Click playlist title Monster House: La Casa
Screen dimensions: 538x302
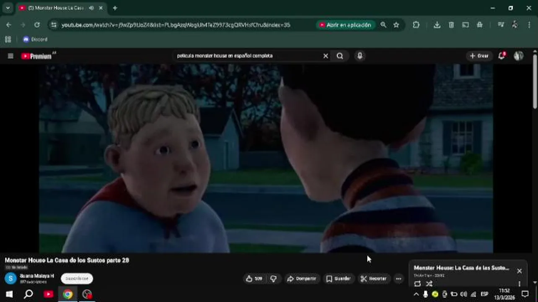[461, 268]
